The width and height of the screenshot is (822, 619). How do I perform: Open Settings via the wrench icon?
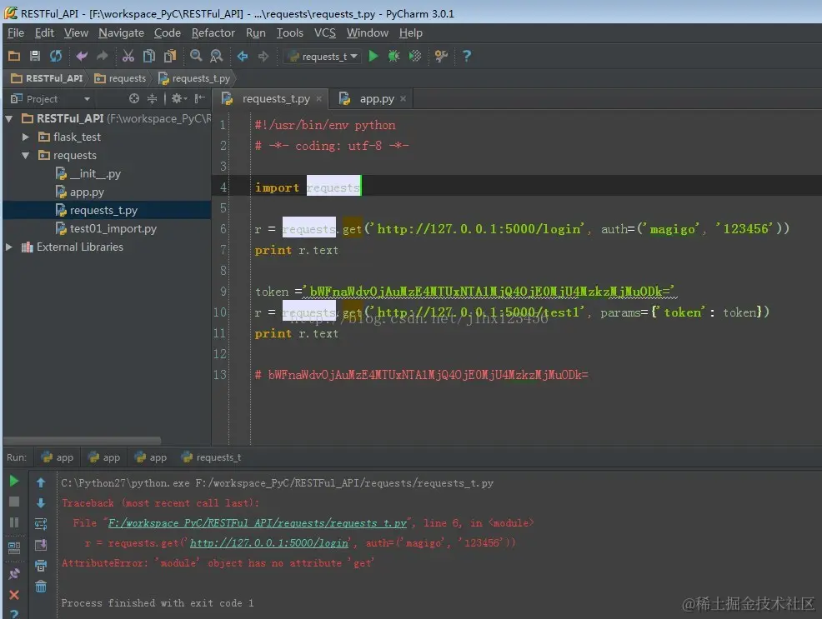(441, 56)
